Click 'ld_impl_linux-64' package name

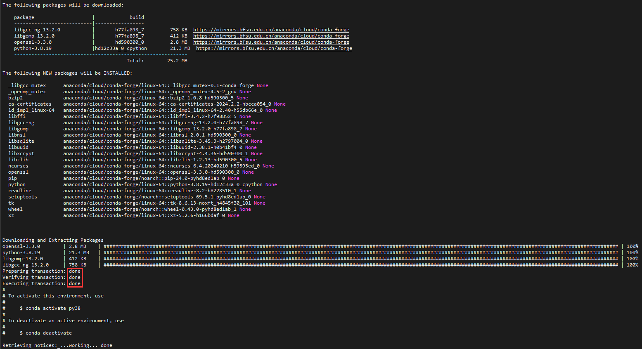(x=31, y=110)
